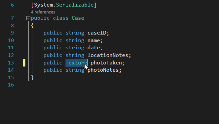Click the public keyword on line 13
This screenshot has width=219, height=124.
(53, 63)
